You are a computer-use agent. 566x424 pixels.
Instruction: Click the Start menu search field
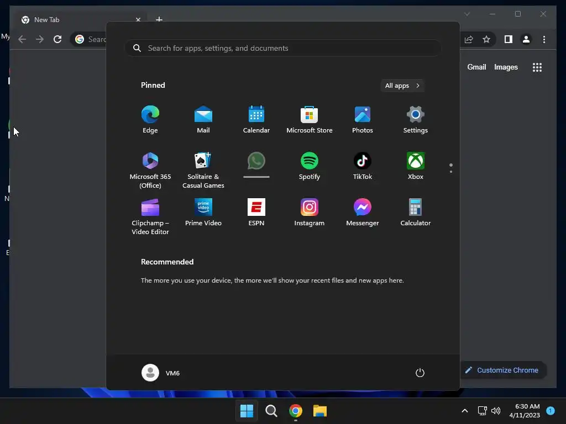pos(284,48)
